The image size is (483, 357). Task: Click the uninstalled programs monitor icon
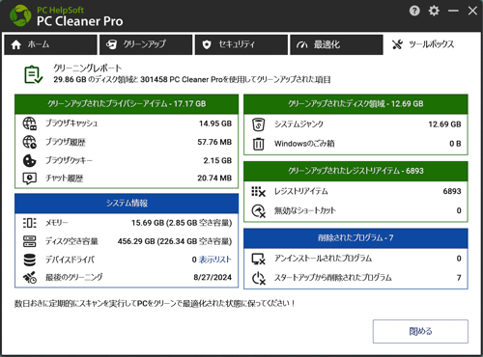click(258, 259)
